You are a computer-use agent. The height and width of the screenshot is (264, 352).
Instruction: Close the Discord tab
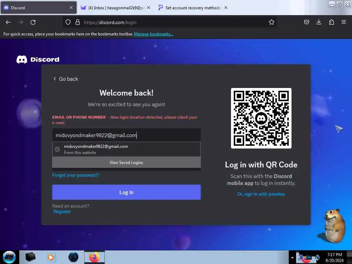(x=71, y=8)
